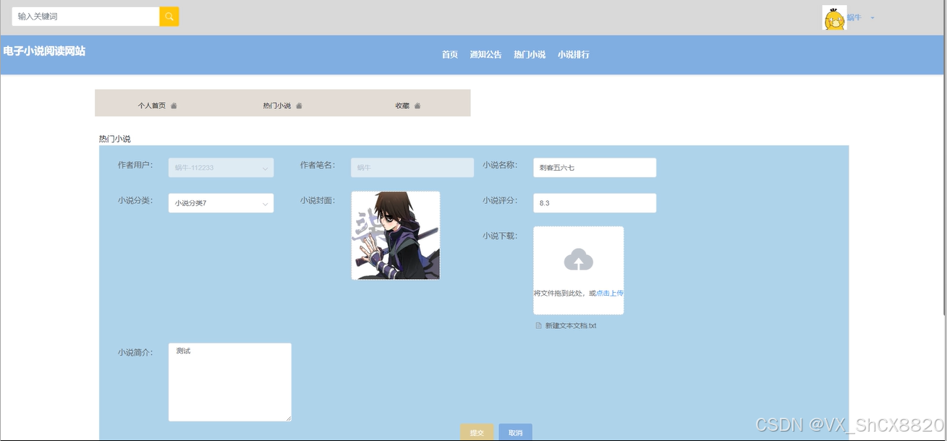Screen dimensions: 947x441
Task: Open 小说排行 in navigation bar
Action: (x=573, y=55)
